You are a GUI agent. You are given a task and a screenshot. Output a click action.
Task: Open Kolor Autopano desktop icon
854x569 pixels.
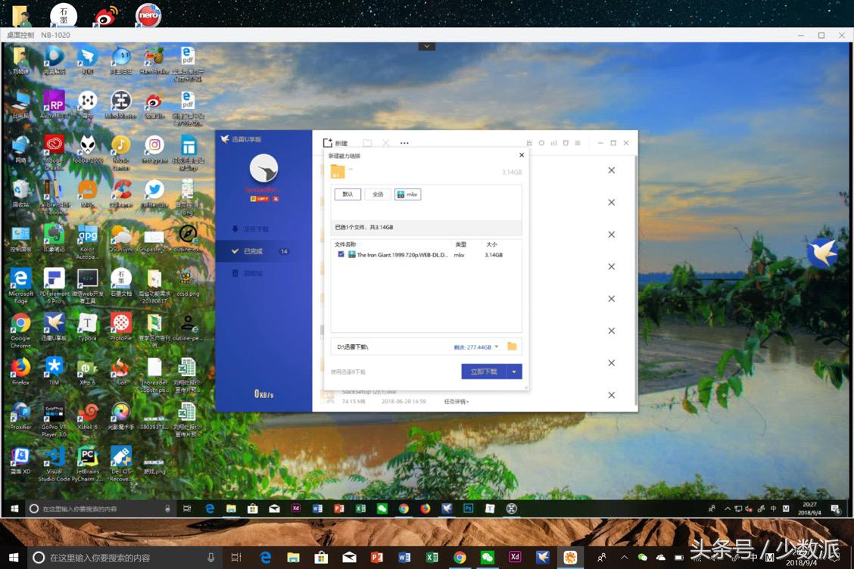click(x=88, y=241)
